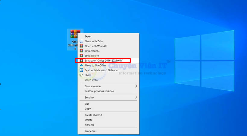Choose Restore previous versions
The width and height of the screenshot is (247, 136).
(x=99, y=91)
